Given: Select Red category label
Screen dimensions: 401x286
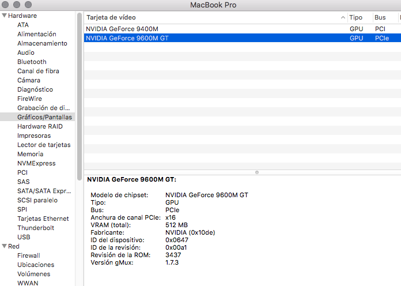Looking at the screenshot, I should (x=14, y=246).
